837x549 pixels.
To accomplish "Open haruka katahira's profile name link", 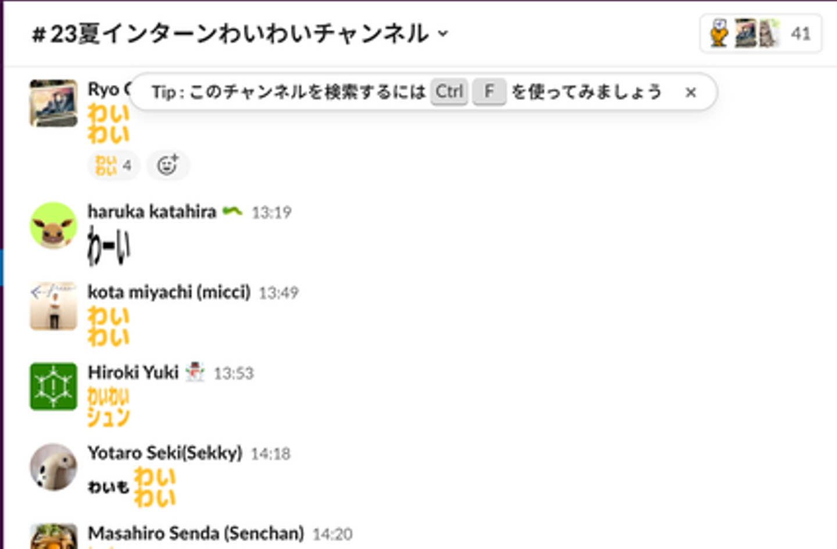I will [152, 212].
